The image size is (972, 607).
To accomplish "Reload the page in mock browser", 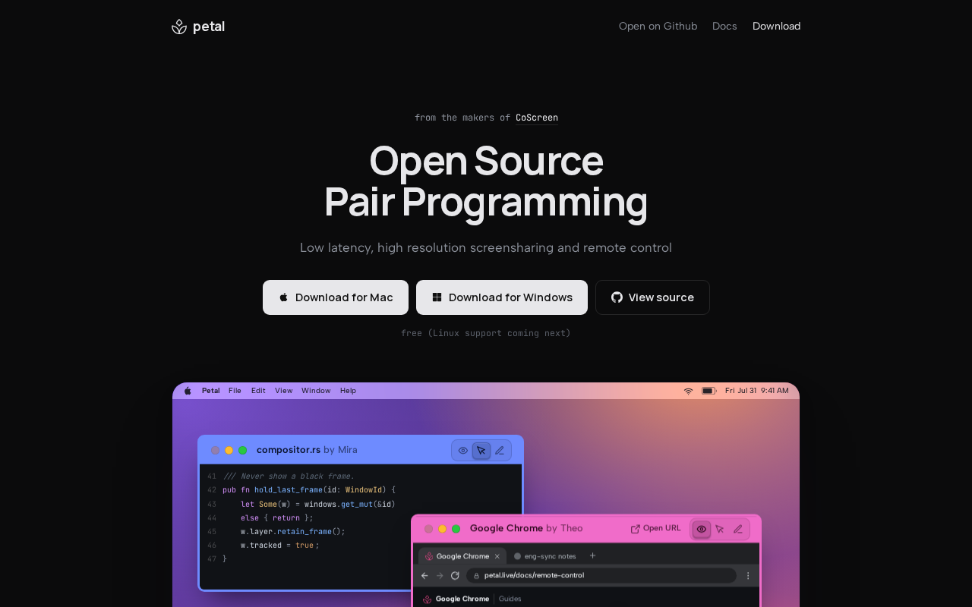I will [x=455, y=576].
